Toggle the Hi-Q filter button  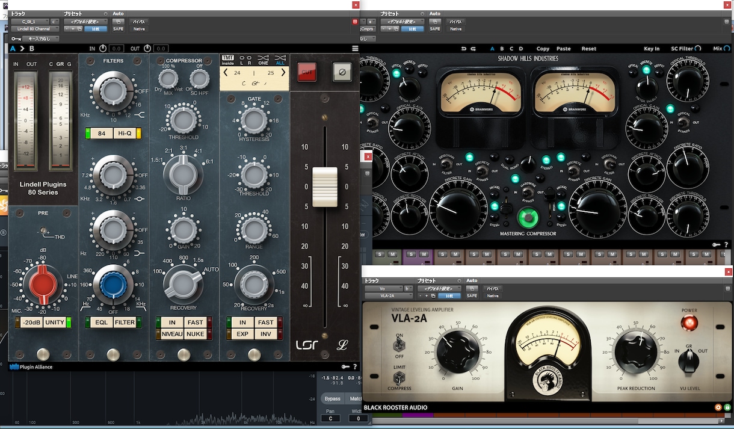click(125, 134)
